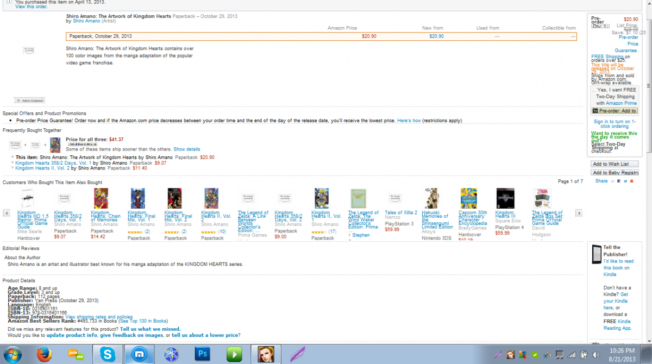Open Photoshop from the taskbar
The height and width of the screenshot is (364, 652).
[203, 354]
